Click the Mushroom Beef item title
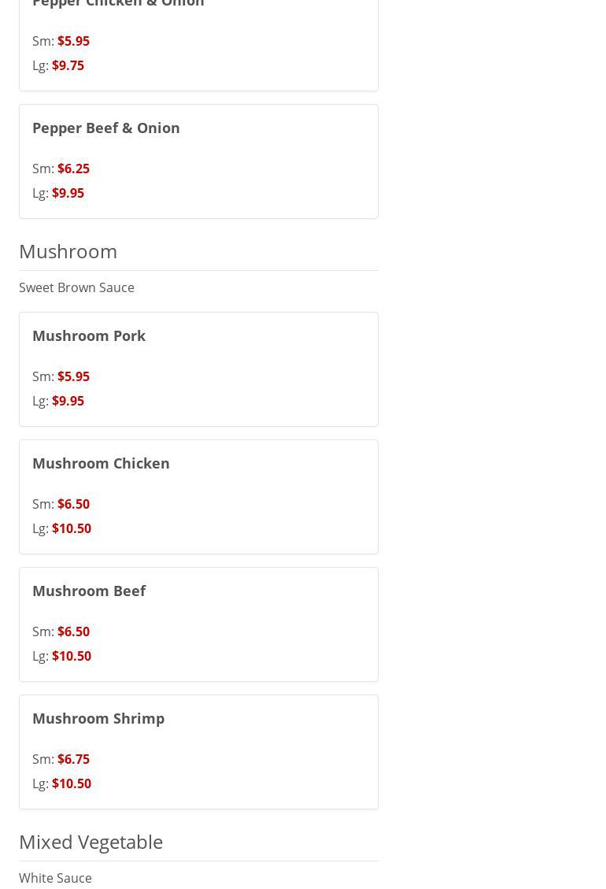 pos(89,591)
